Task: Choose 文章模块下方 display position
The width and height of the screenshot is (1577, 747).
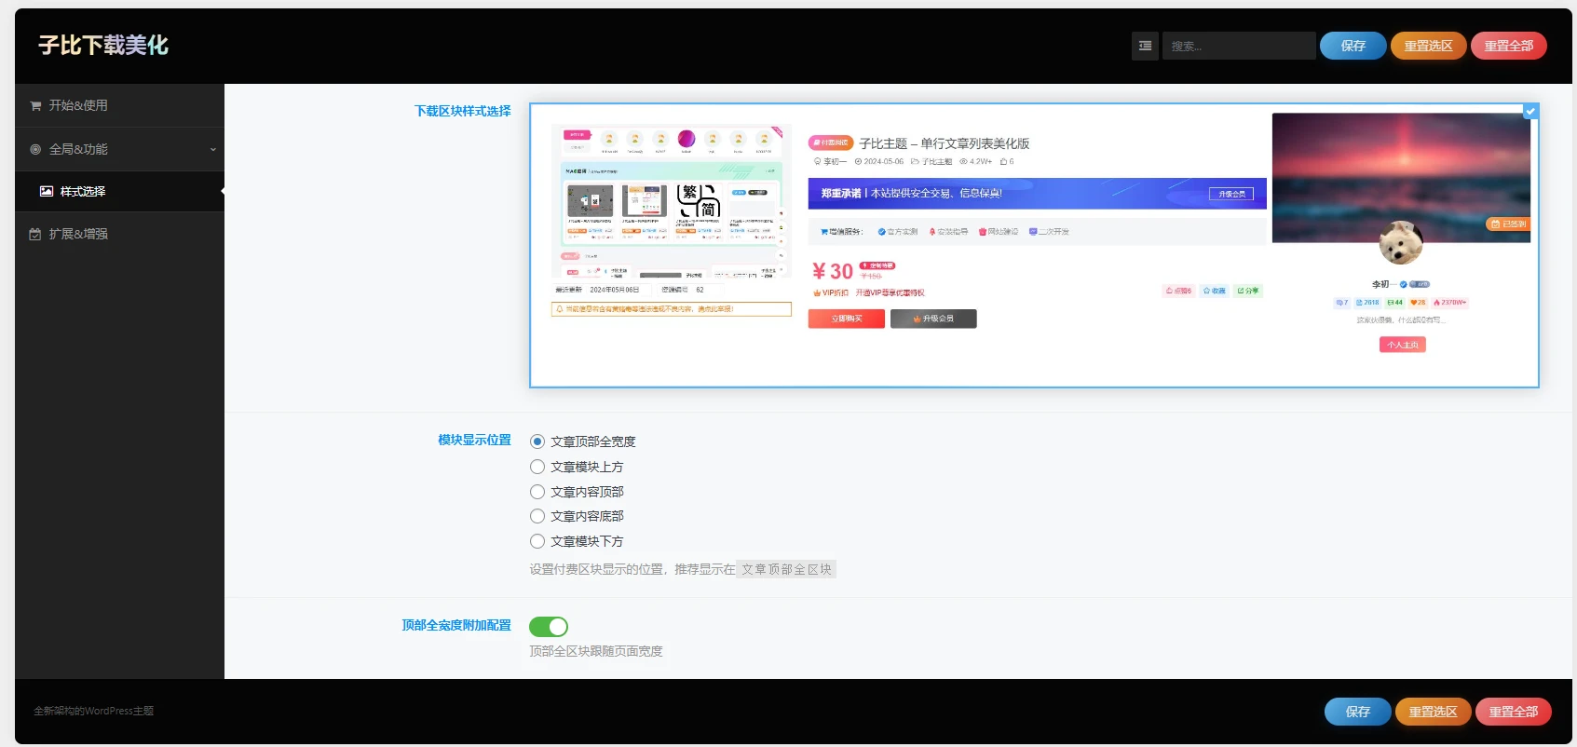Action: pos(537,541)
